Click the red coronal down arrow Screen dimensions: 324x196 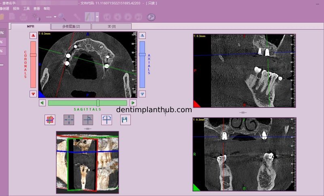pos(33,94)
